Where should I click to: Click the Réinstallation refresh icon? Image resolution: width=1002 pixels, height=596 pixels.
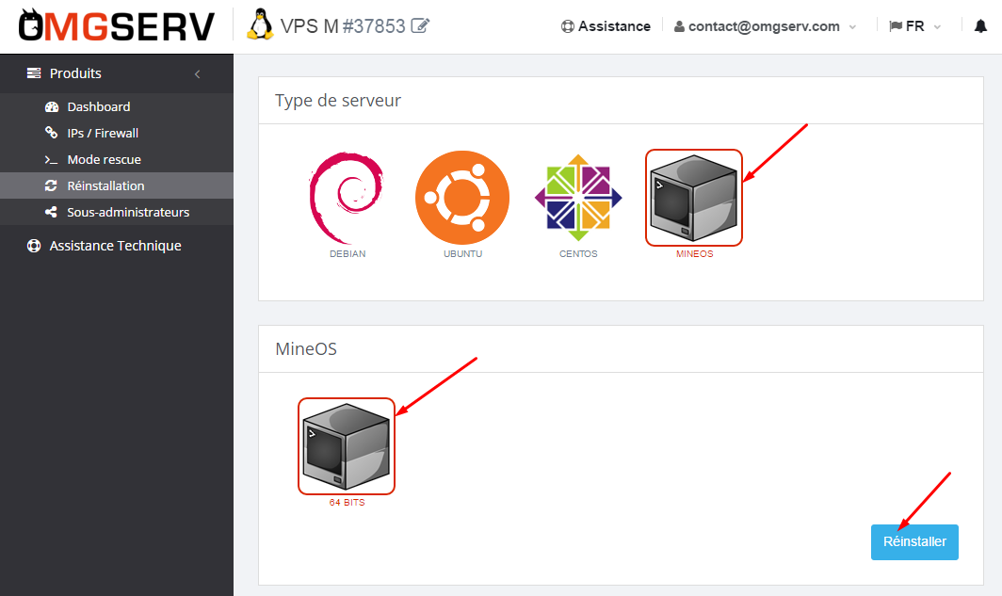click(x=51, y=185)
